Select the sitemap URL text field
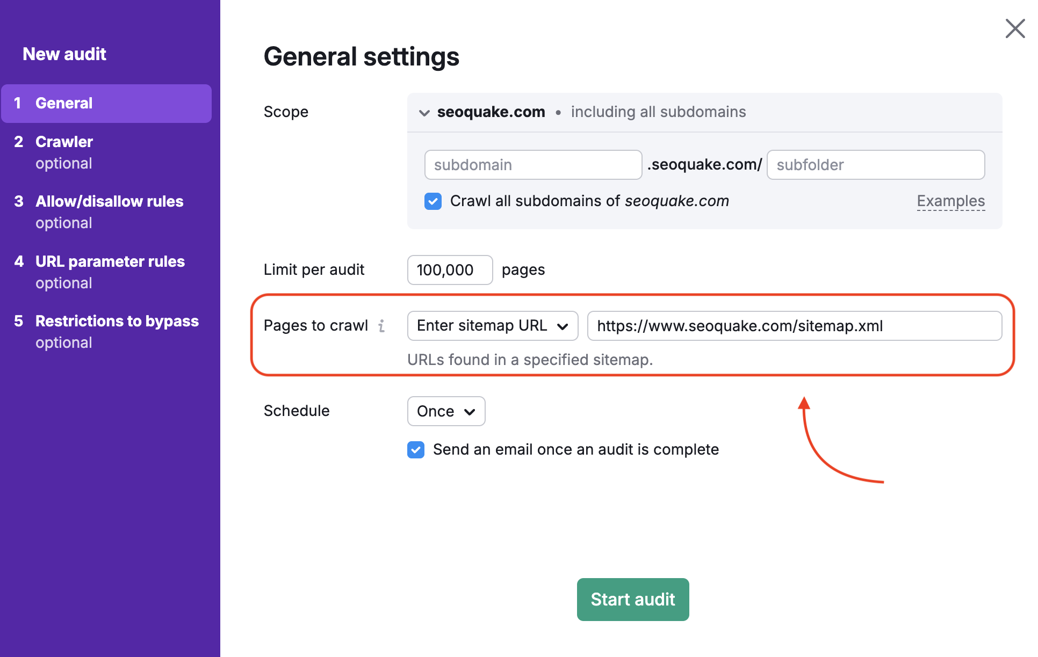The image size is (1038, 657). [794, 326]
